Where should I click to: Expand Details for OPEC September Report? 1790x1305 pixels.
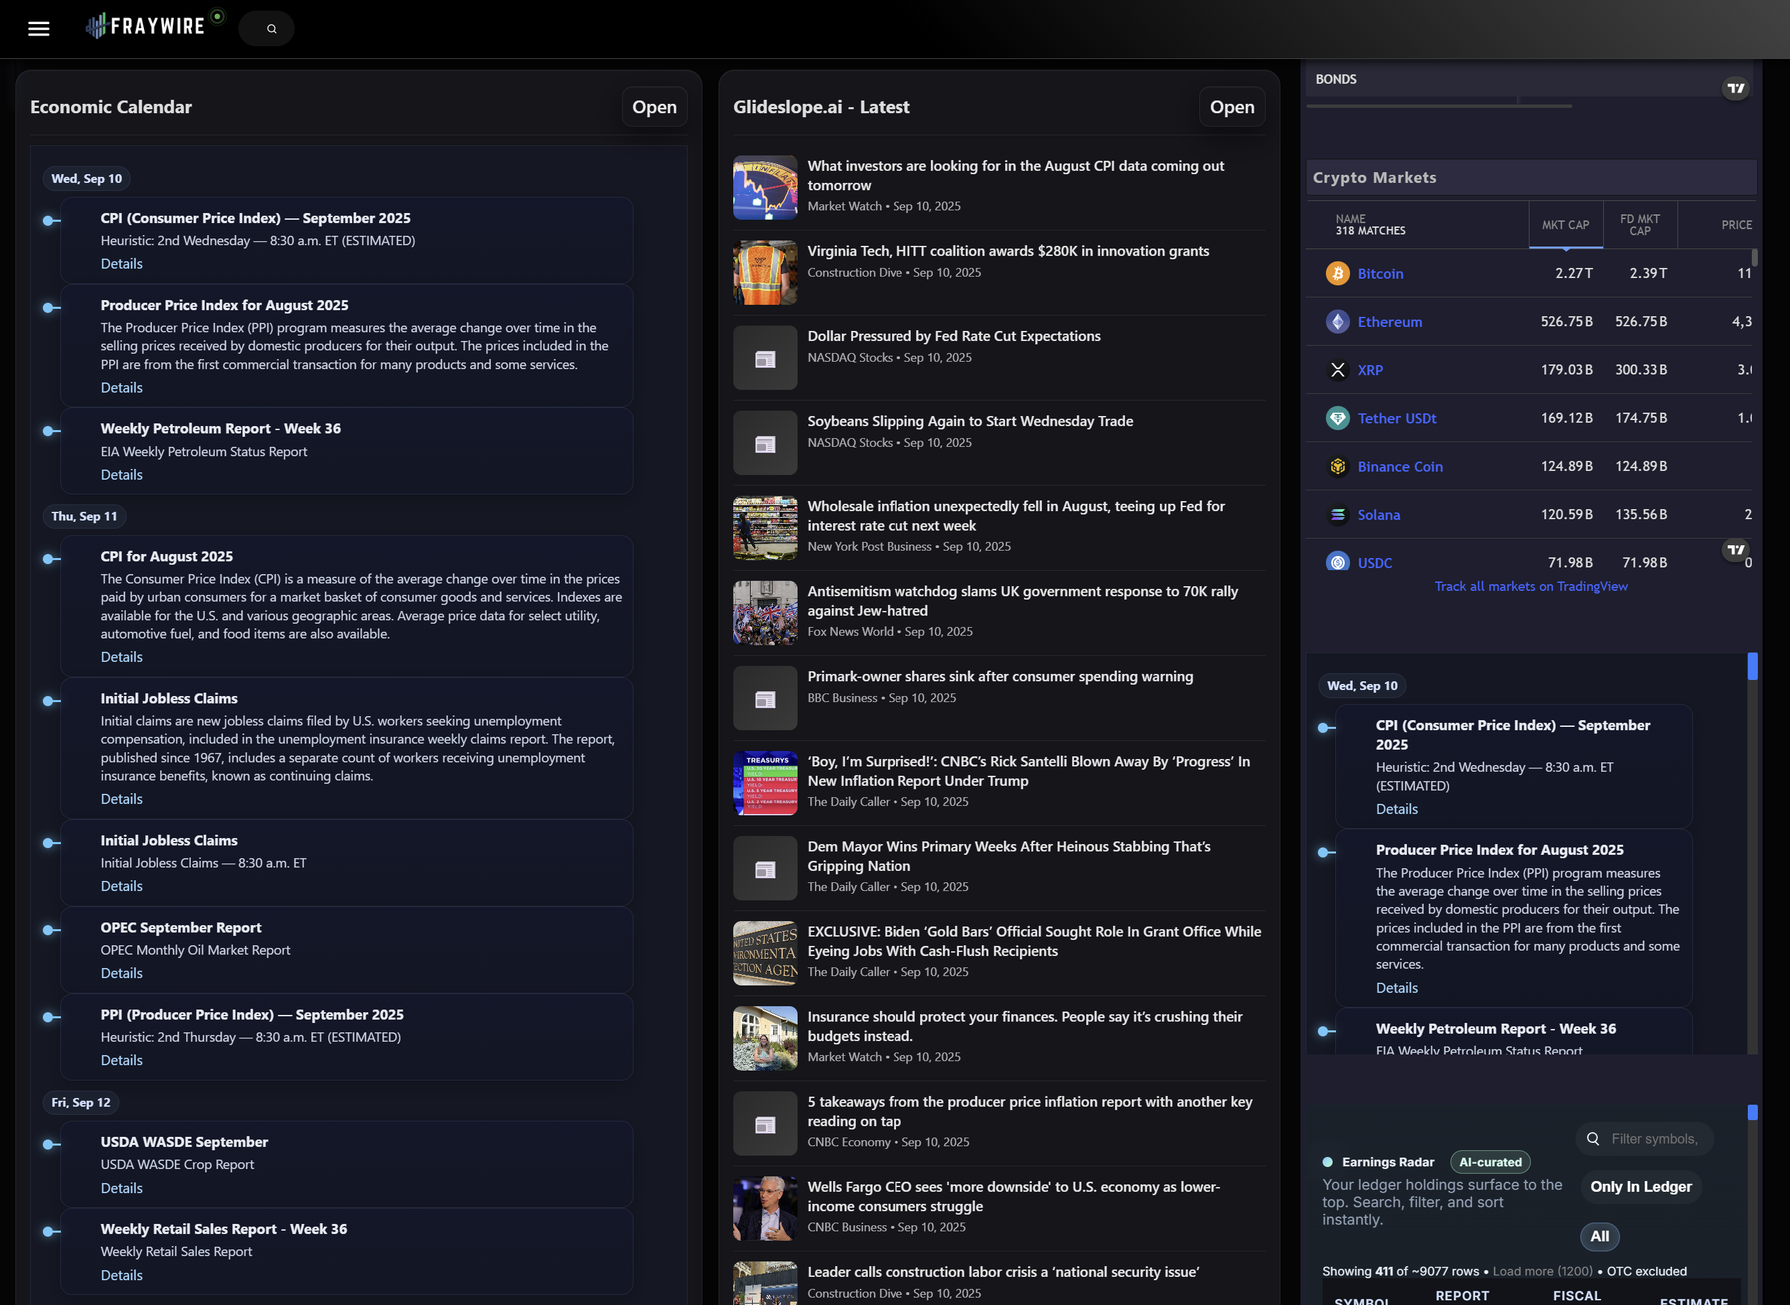pos(122,973)
